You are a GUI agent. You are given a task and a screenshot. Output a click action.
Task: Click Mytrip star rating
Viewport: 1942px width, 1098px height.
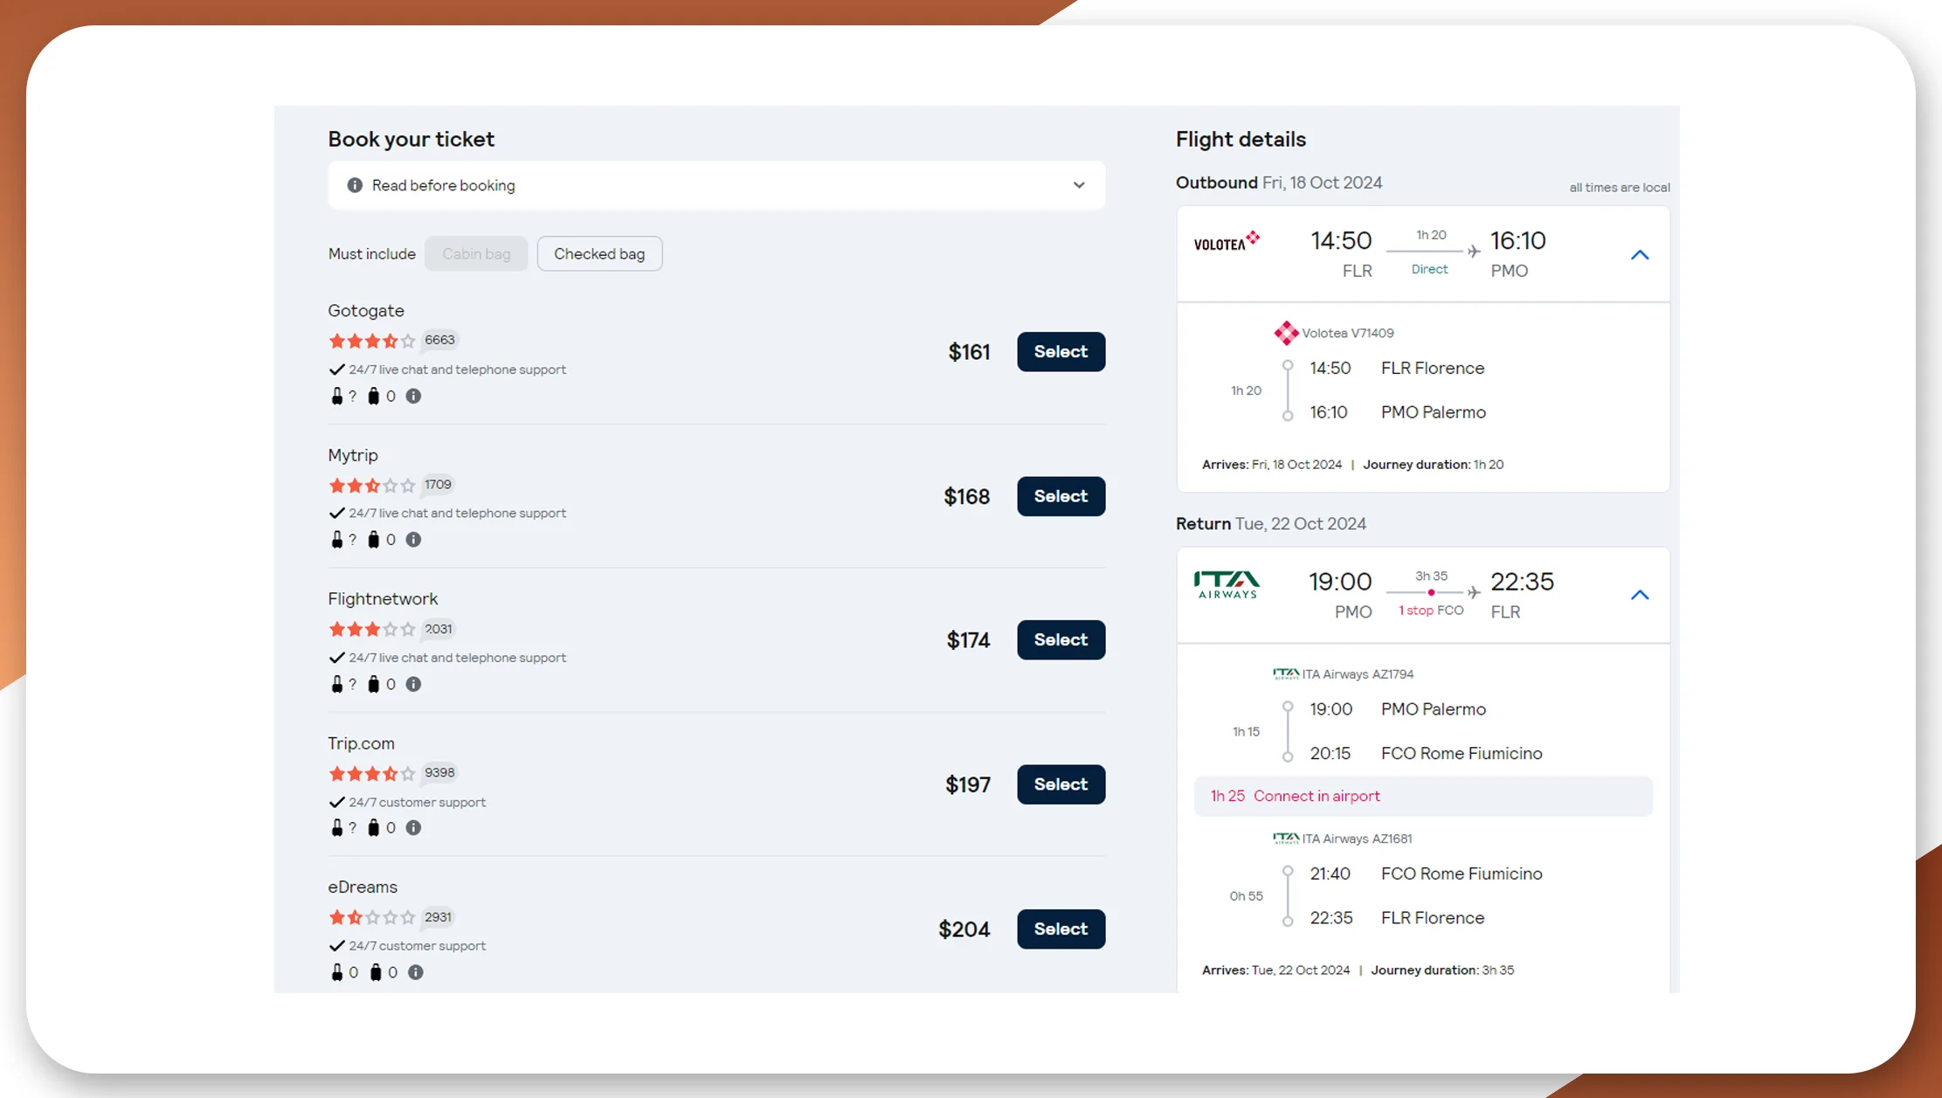(x=372, y=485)
